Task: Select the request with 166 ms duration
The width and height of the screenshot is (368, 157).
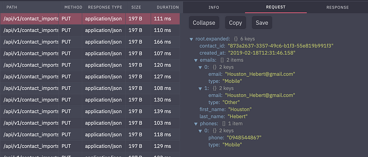Action: click(90, 42)
